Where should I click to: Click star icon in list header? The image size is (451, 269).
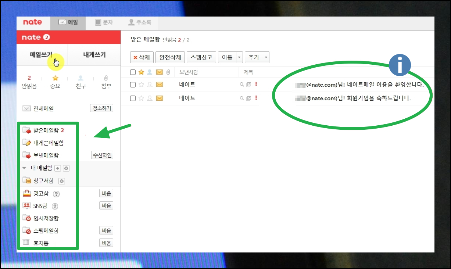pyautogui.click(x=141, y=72)
